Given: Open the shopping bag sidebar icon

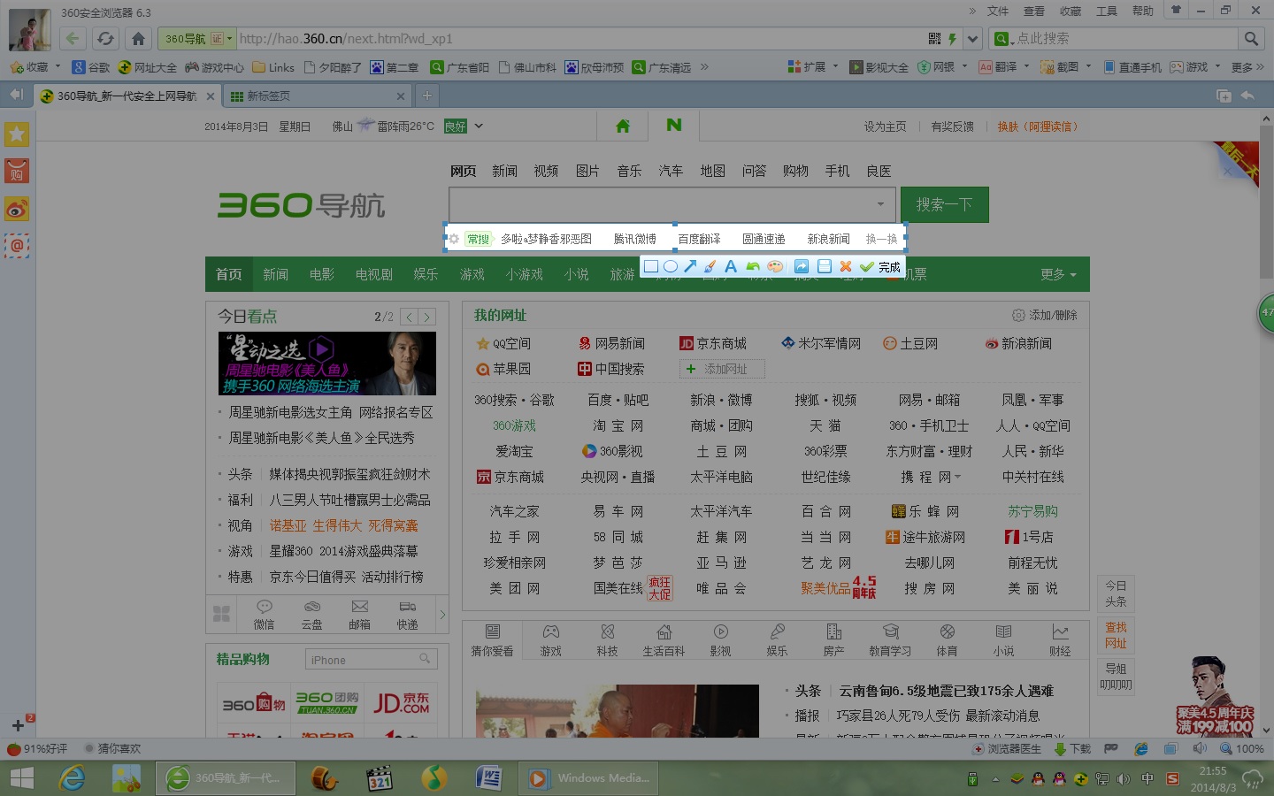Looking at the screenshot, I should [x=17, y=172].
